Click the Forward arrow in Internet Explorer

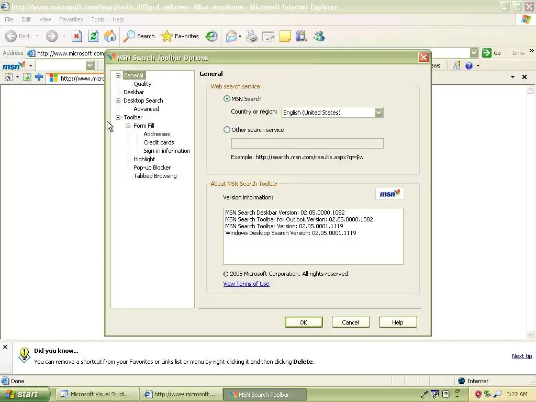tap(52, 36)
